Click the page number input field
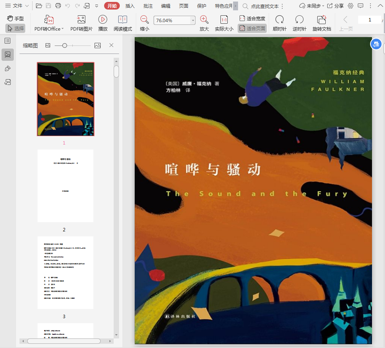This screenshot has height=348, width=385. coord(370,20)
